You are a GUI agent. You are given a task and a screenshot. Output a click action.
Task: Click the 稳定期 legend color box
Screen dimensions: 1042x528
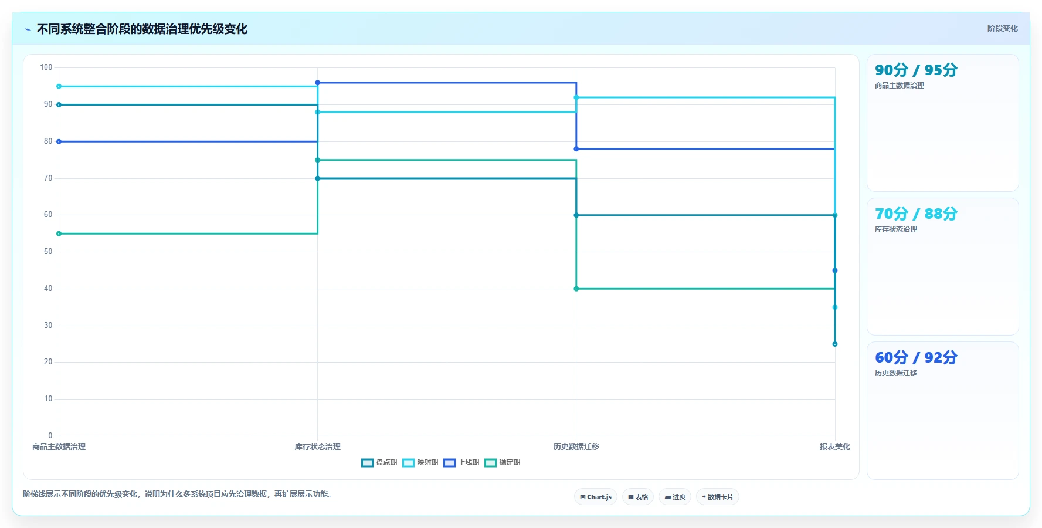click(490, 462)
